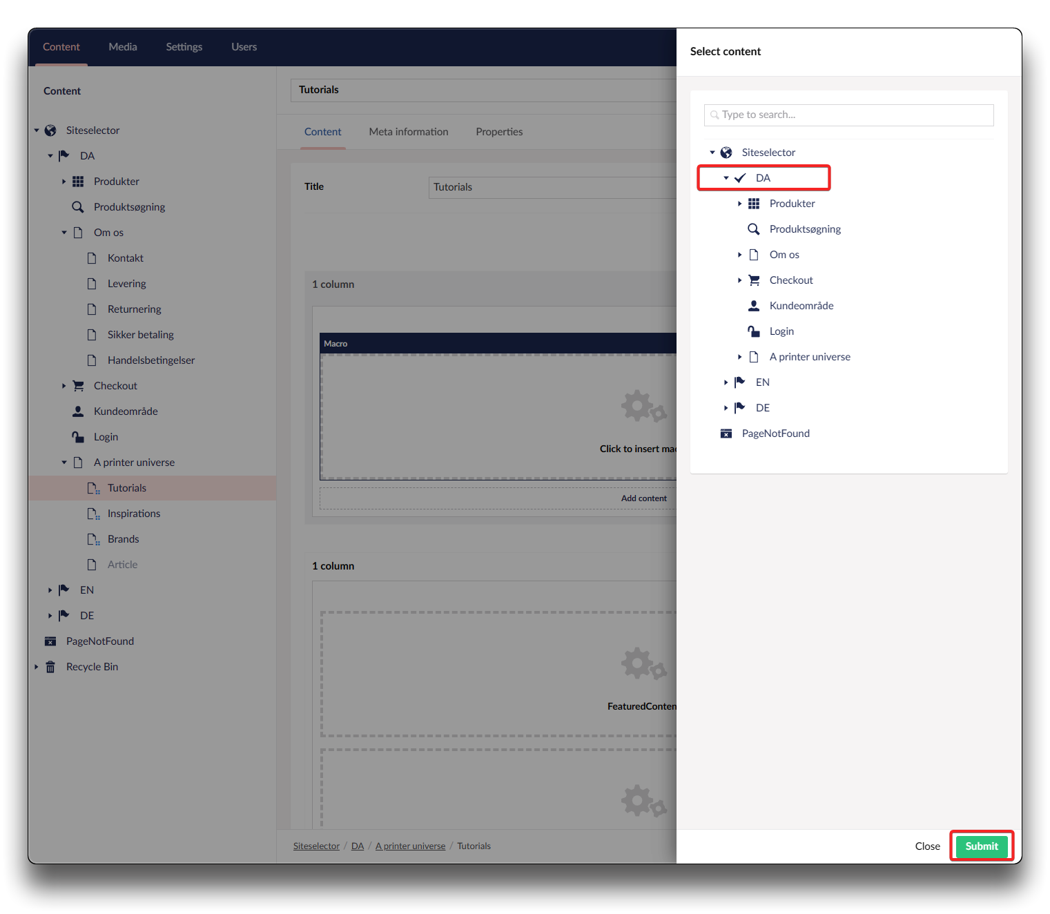Click the Checkout cart icon in dialog
Screen dimensions: 1050x914
click(x=754, y=280)
